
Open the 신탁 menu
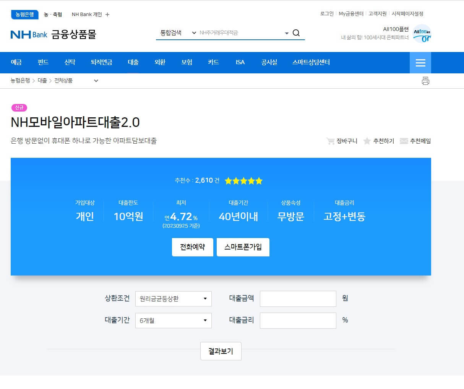coord(70,62)
